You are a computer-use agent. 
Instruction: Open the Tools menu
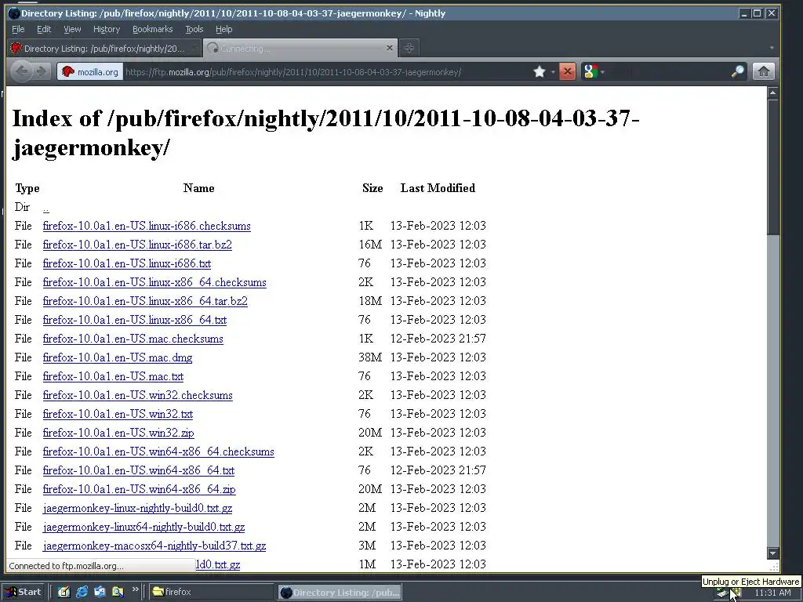pyautogui.click(x=194, y=29)
